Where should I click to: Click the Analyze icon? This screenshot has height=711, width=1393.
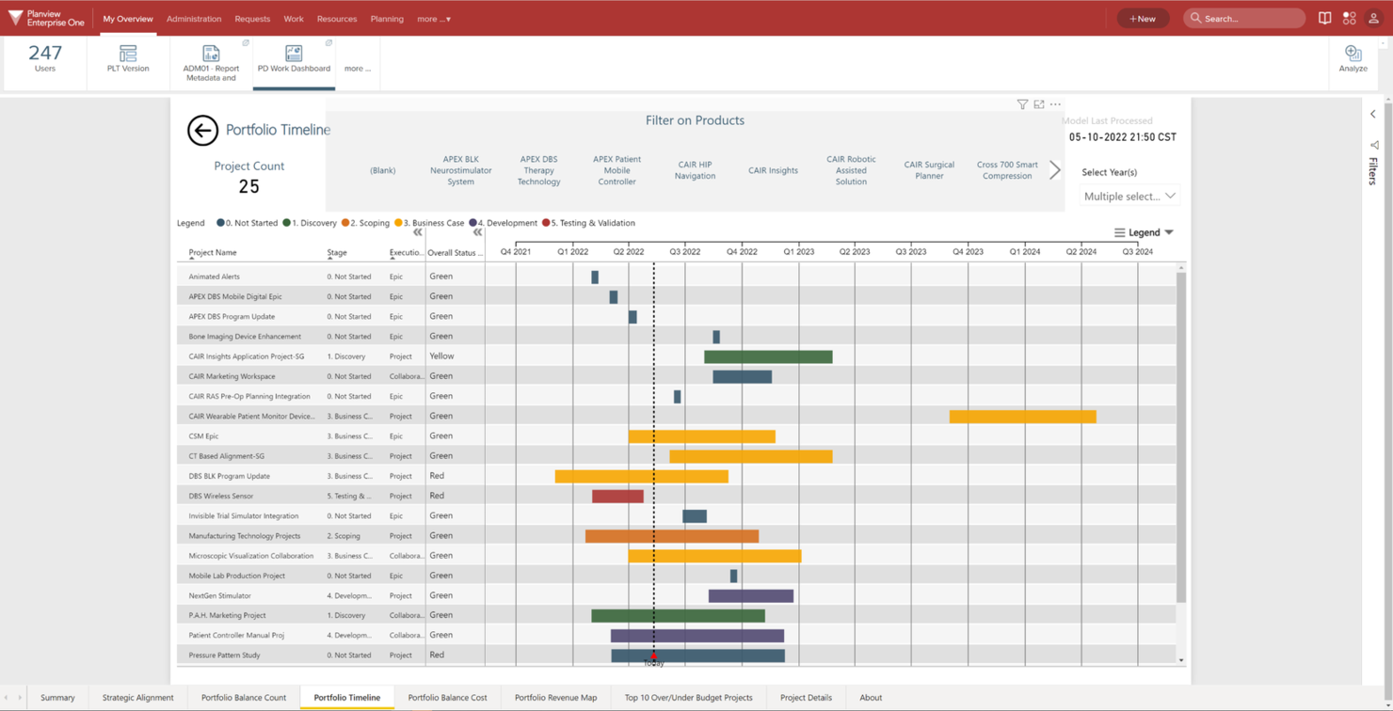tap(1353, 54)
